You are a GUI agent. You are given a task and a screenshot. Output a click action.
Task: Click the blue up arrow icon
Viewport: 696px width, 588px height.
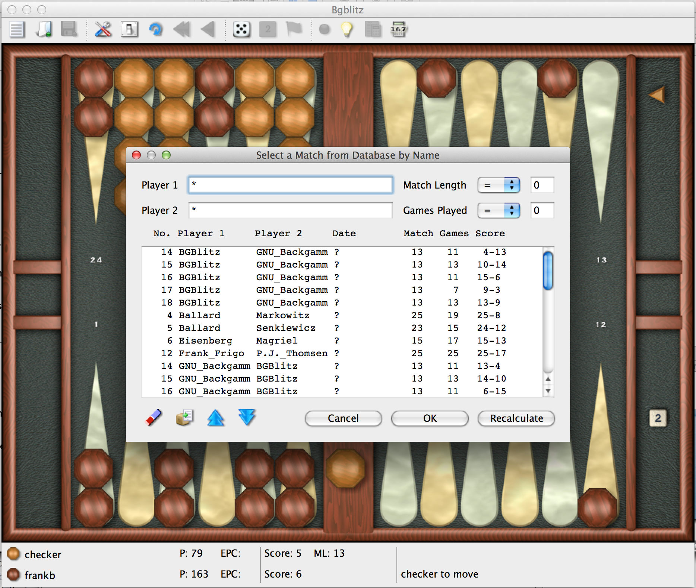[x=216, y=418]
